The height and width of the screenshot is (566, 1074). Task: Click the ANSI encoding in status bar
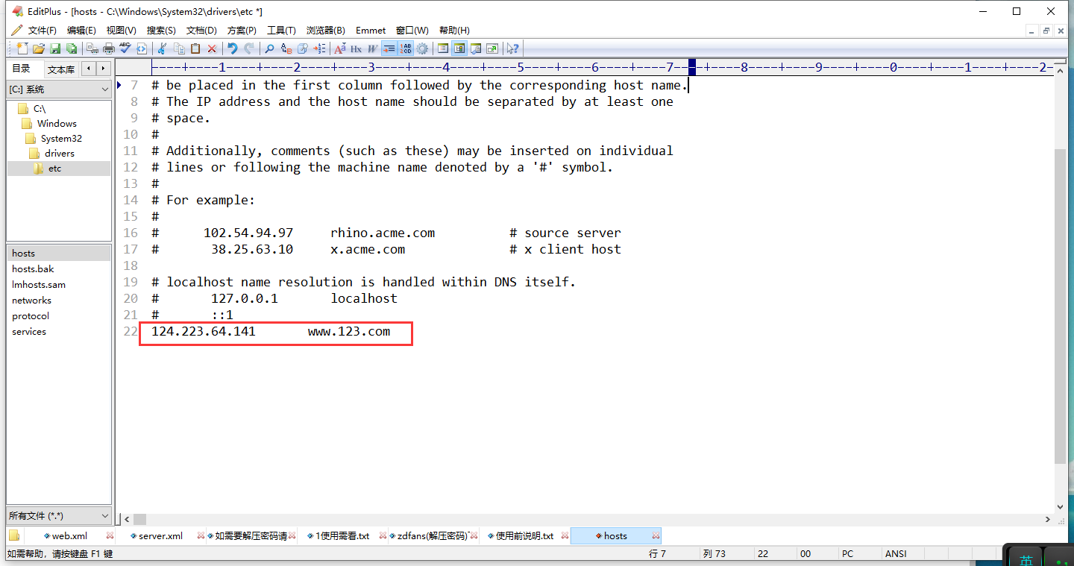pyautogui.click(x=896, y=554)
